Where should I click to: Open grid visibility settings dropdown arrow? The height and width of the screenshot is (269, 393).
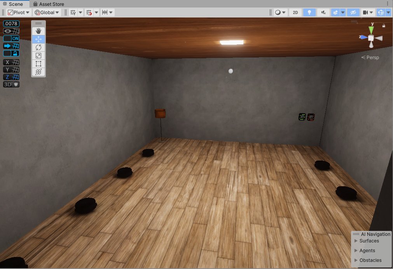pos(80,12)
